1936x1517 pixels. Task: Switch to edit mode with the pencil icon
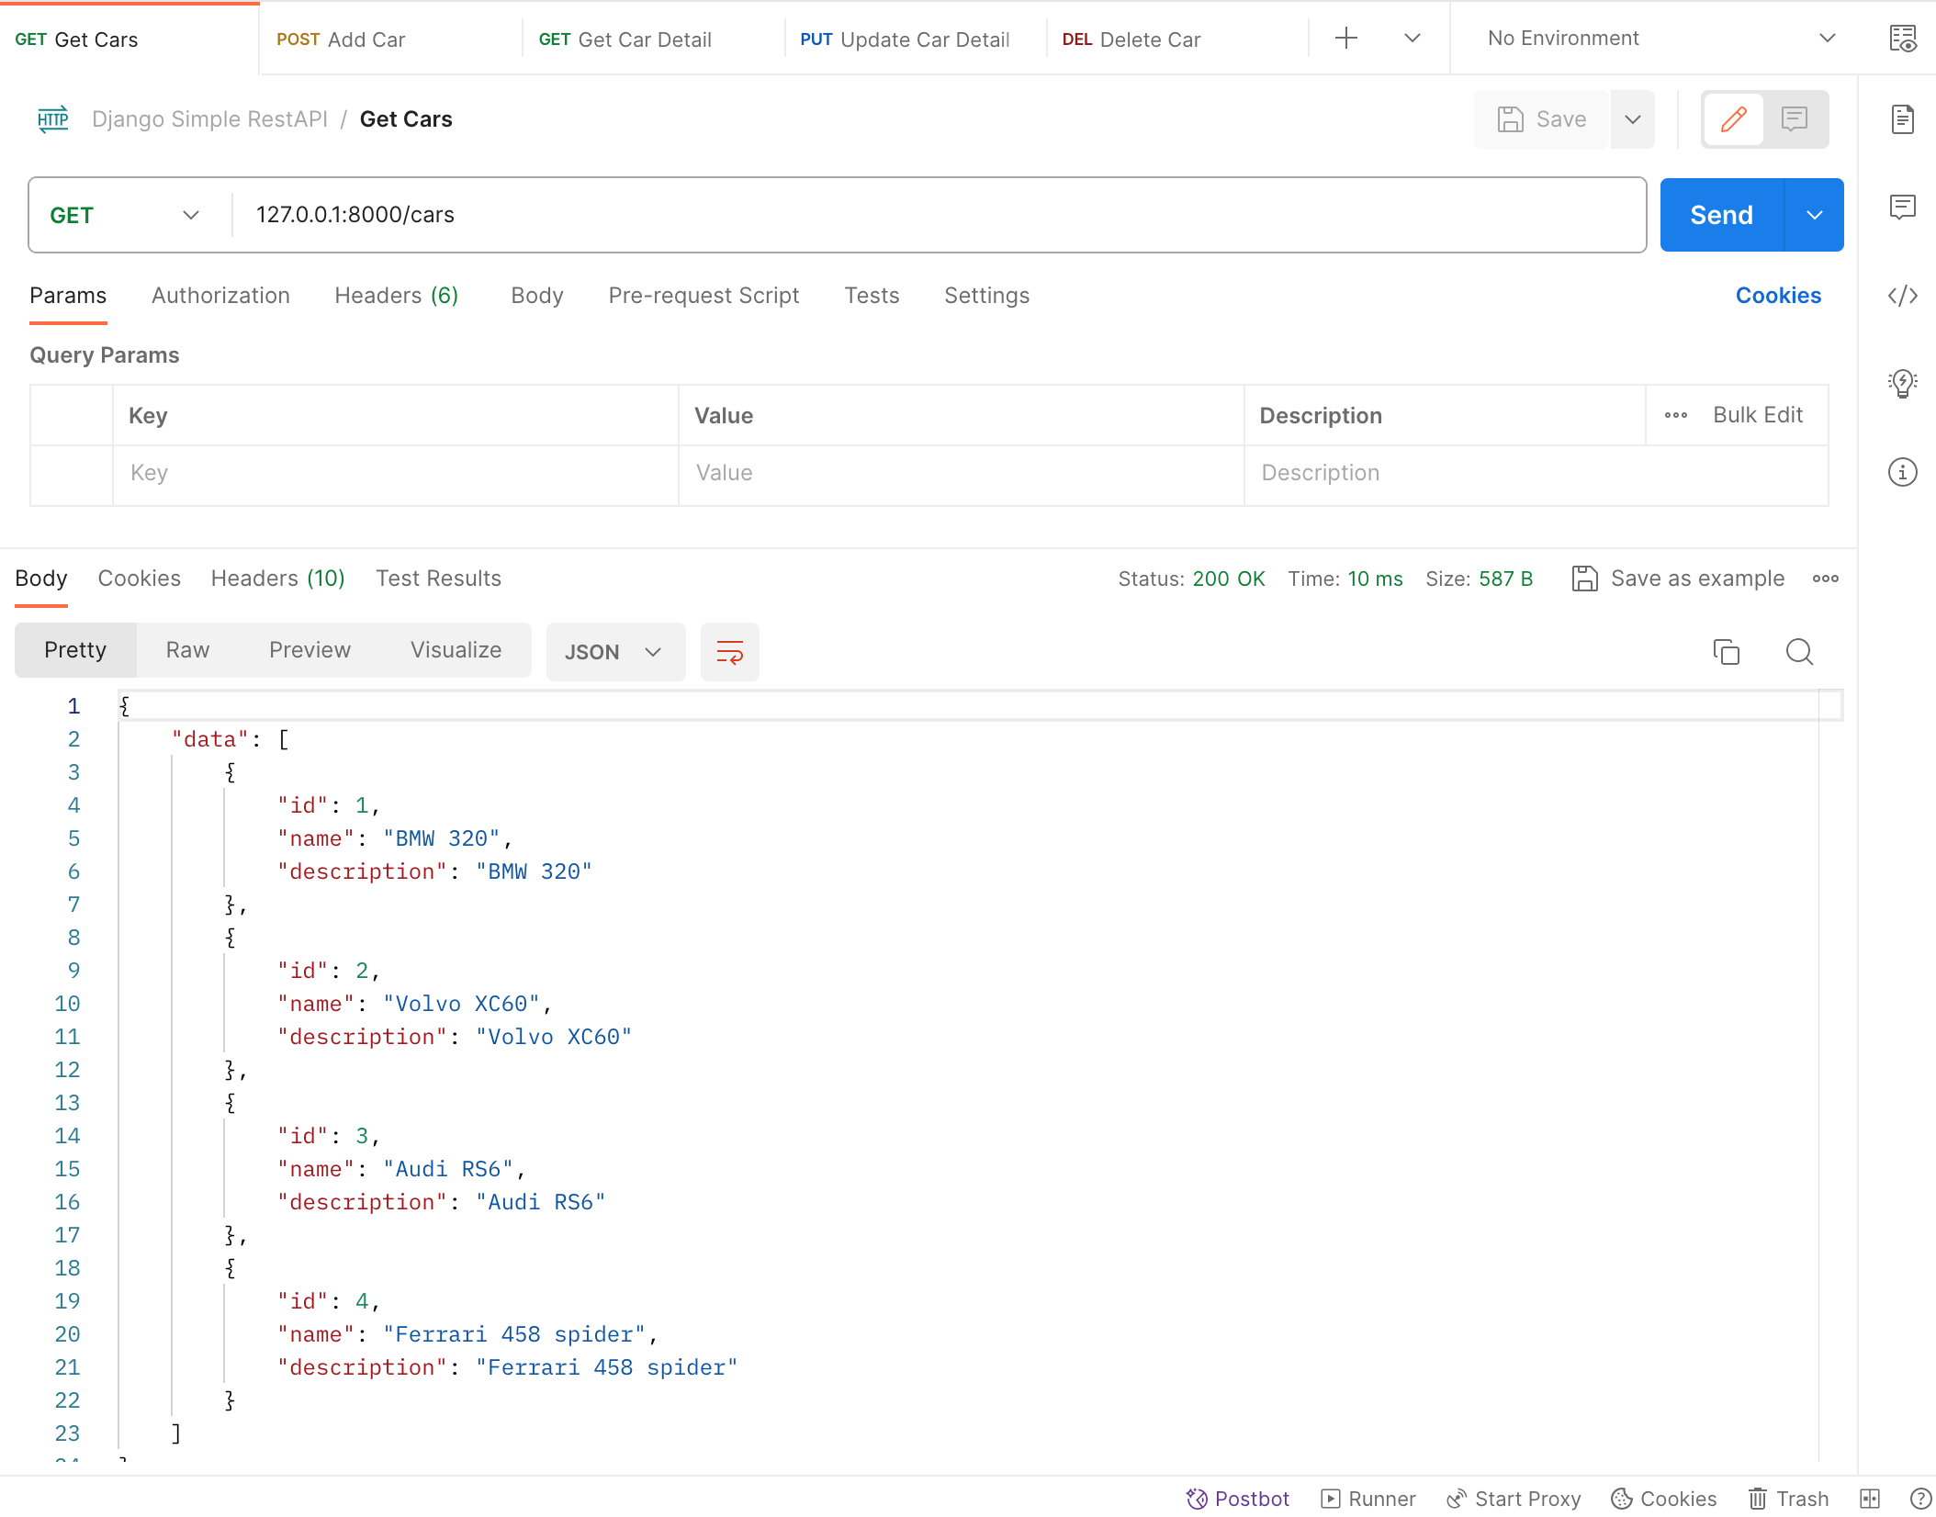(1733, 119)
